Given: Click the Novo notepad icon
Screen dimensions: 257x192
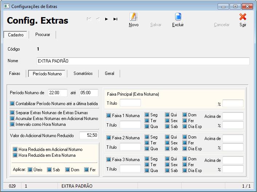Looking at the screenshot, I should (134, 17).
